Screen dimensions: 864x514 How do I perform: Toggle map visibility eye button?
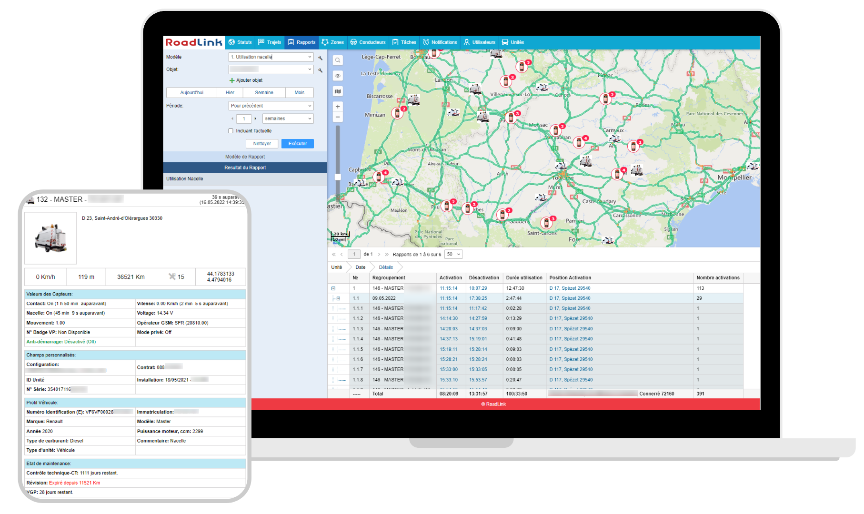click(x=338, y=76)
